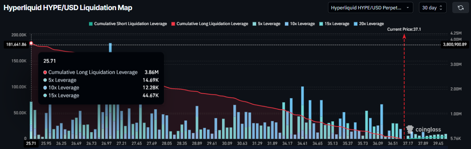Click the red data point at 25.71
The width and height of the screenshot is (471, 149).
(31, 43)
